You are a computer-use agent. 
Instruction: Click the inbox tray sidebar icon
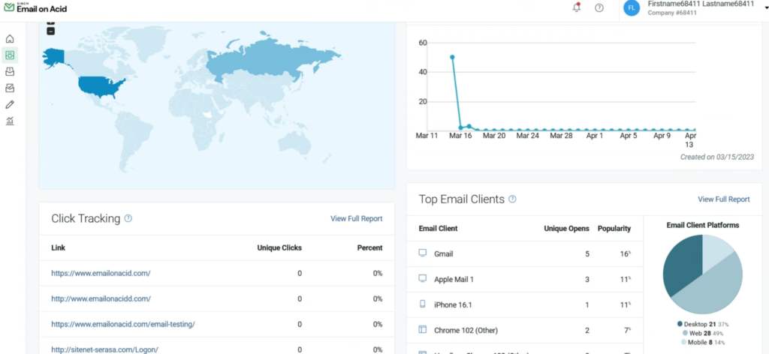(x=10, y=72)
